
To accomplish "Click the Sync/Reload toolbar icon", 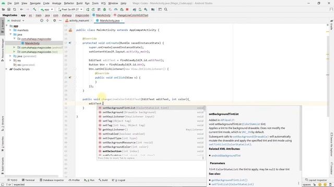I will tap(15, 9).
